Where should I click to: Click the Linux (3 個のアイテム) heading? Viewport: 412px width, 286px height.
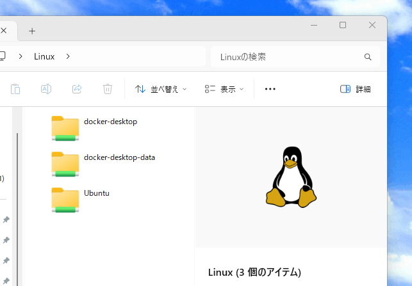(x=254, y=273)
